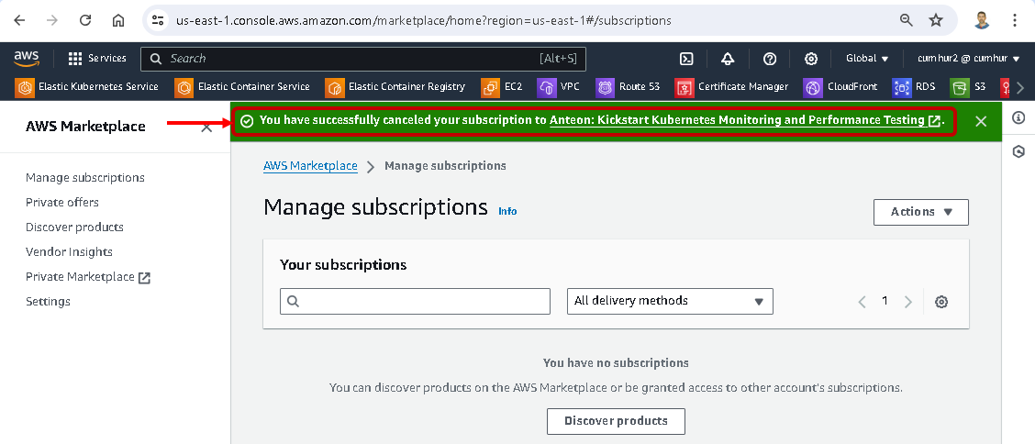Select Private offers in sidebar
This screenshot has width=1035, height=444.
tap(62, 202)
